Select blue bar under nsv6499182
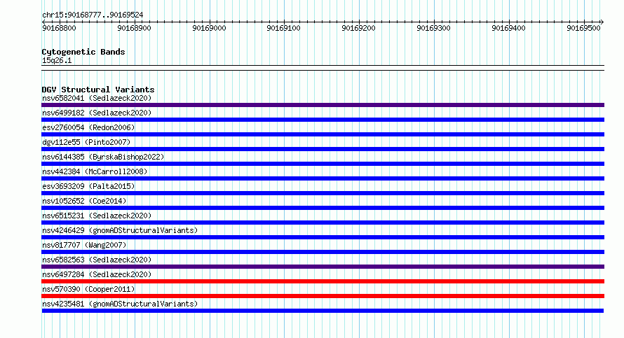 (x=323, y=120)
